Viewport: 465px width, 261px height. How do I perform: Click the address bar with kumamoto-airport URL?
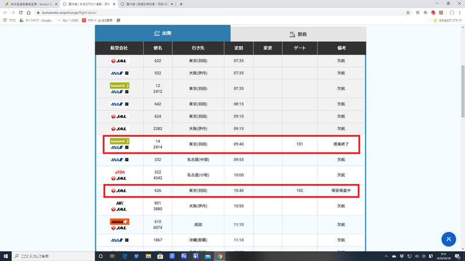point(220,13)
